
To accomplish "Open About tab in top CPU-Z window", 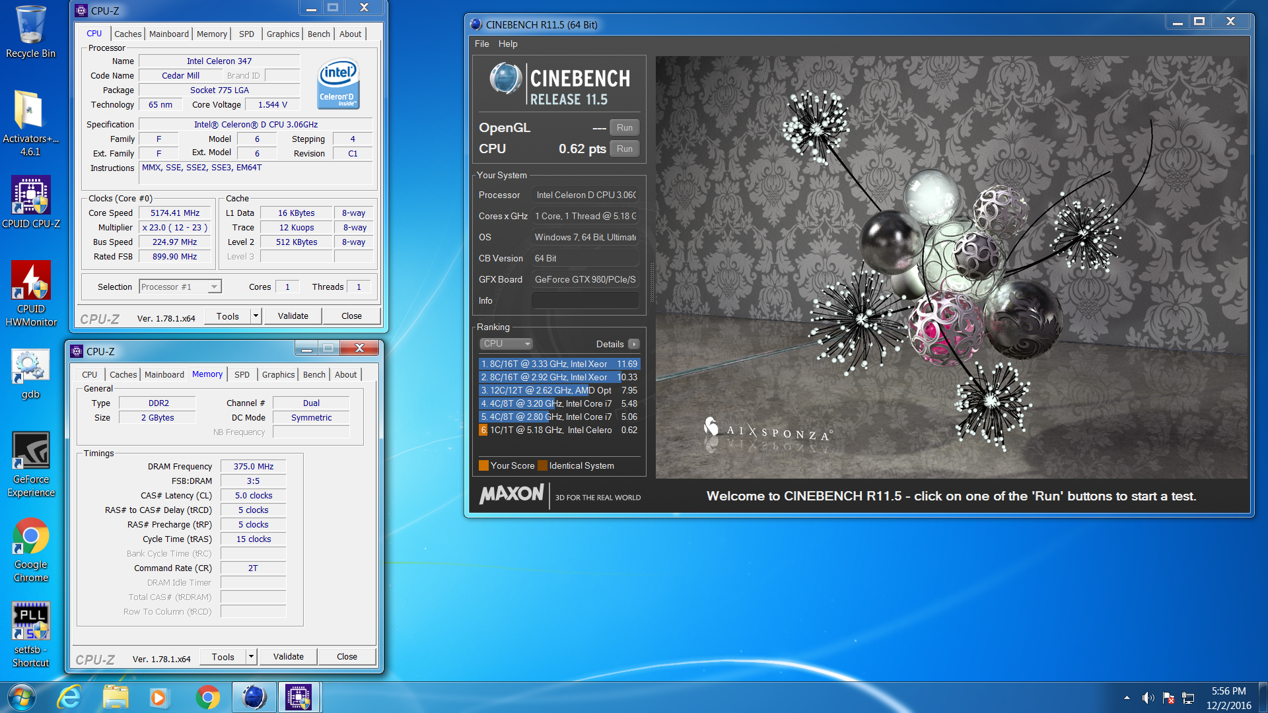I will click(350, 34).
